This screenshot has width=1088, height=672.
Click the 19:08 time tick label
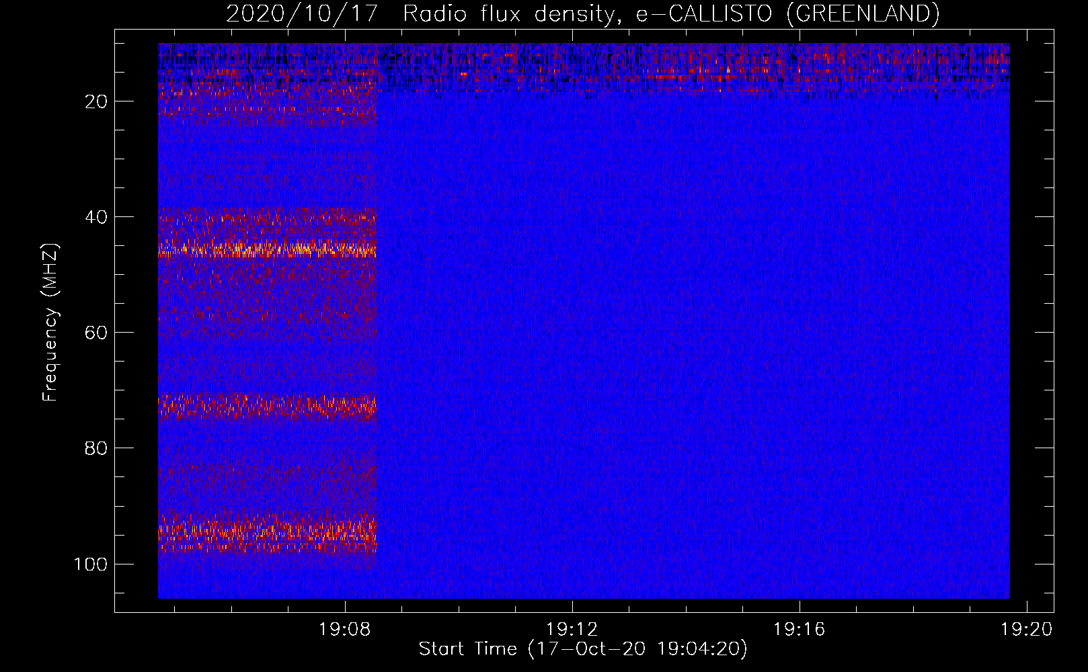click(345, 630)
